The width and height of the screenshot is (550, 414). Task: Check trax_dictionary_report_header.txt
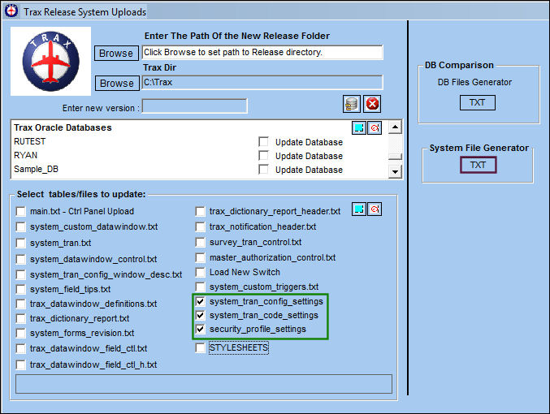[x=201, y=211]
